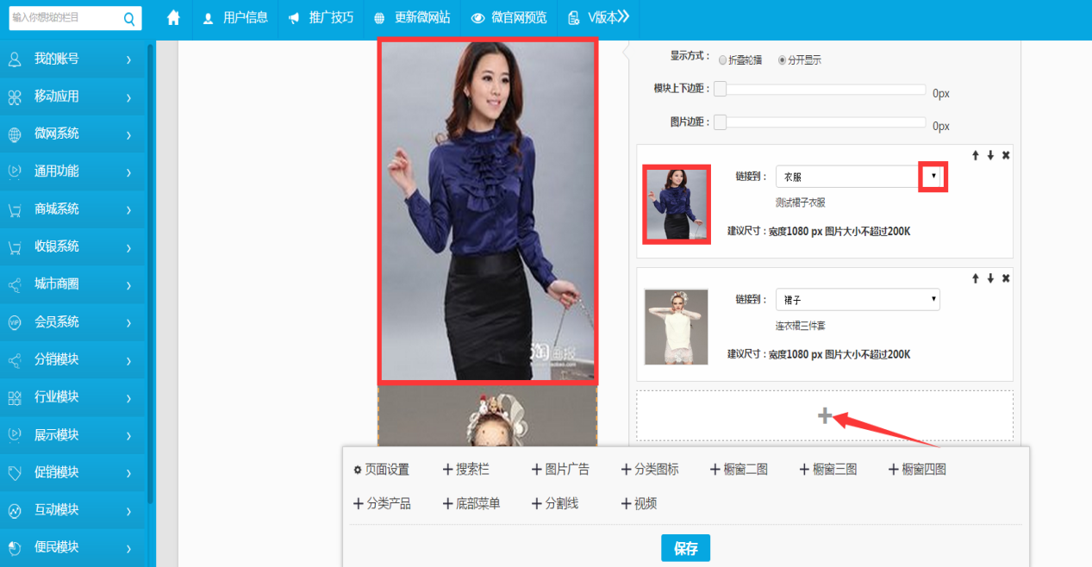The image size is (1092, 567).
Task: Click the 模块上下边距 slider handle
Action: pyautogui.click(x=720, y=90)
